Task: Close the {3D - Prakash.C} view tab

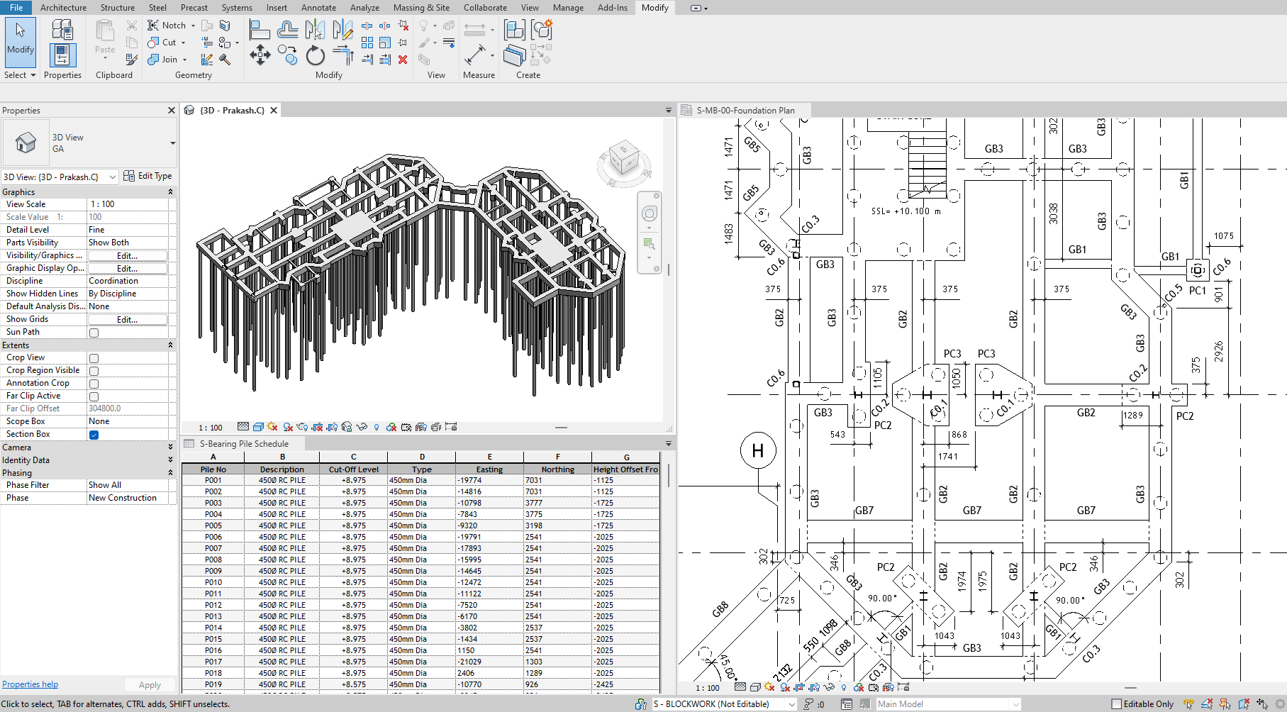Action: (x=274, y=111)
